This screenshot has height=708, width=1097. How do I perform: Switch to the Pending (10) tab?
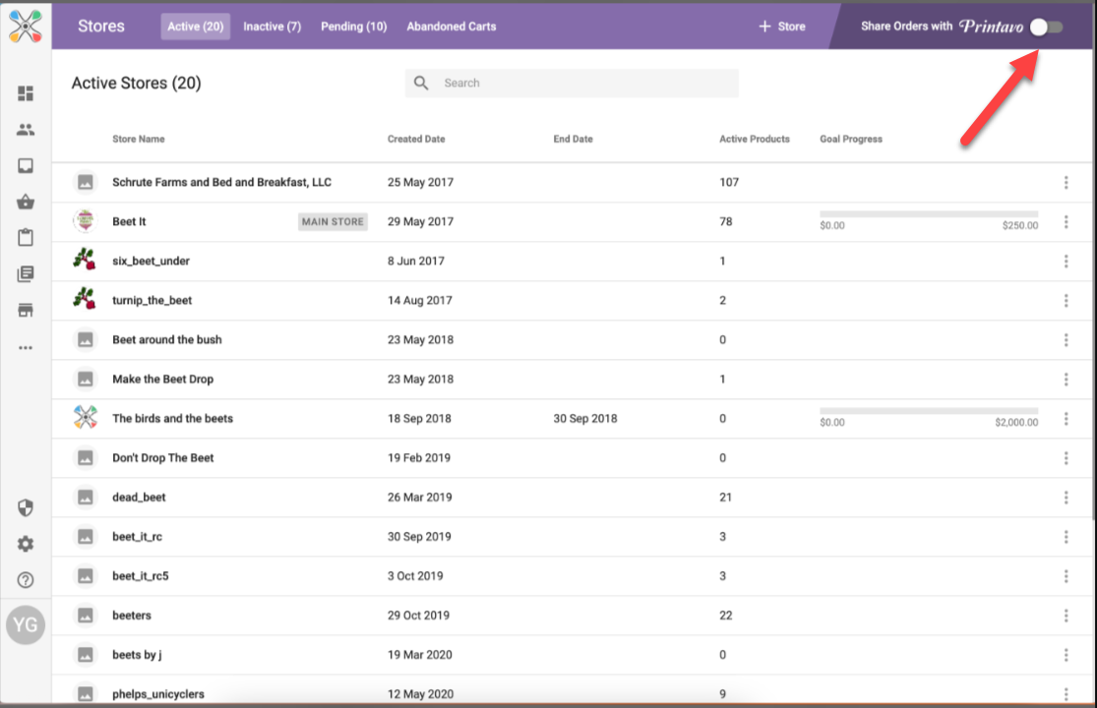[x=353, y=27]
